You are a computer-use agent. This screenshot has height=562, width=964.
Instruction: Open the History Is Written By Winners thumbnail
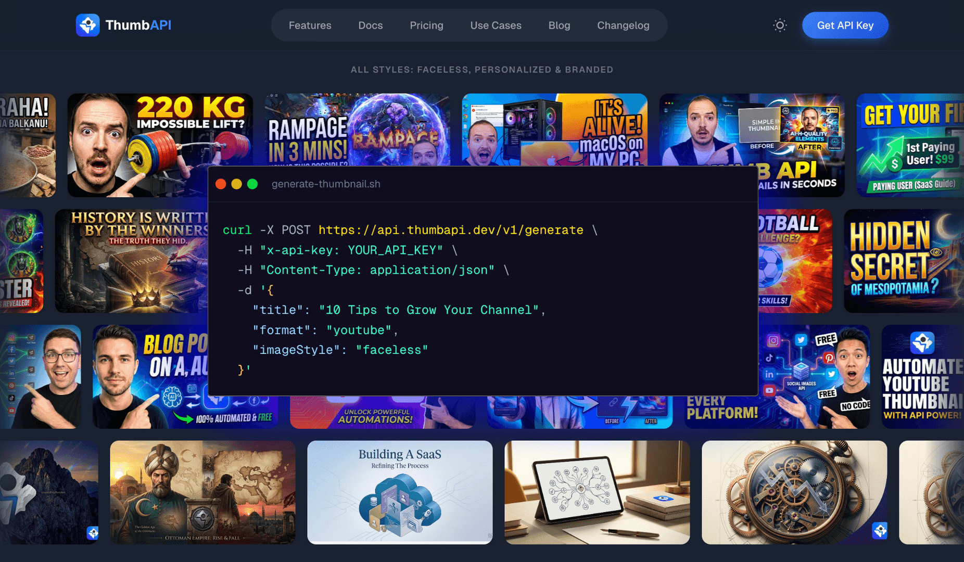[131, 261]
